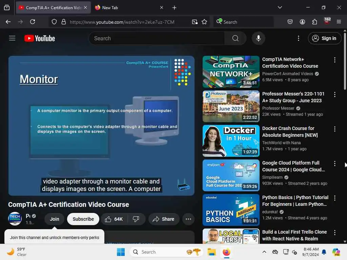Screen dimensions: 347x260
Task: Open PowerCert Animated Videos channel link
Action: coord(288,73)
